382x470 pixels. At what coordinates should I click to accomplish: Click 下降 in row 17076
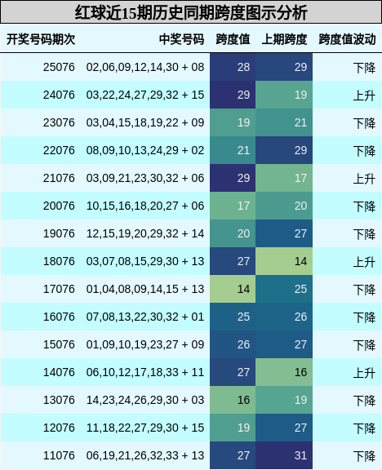point(364,290)
